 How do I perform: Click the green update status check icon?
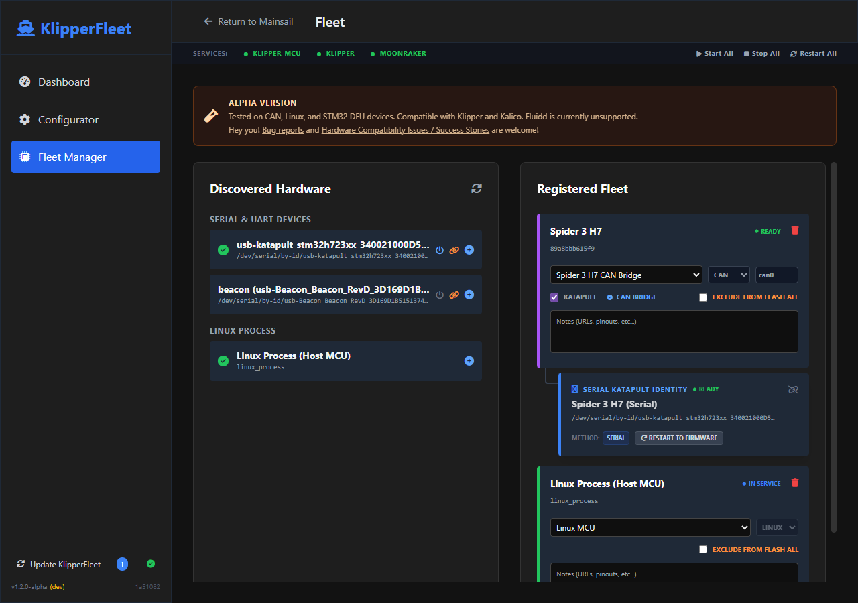click(151, 564)
